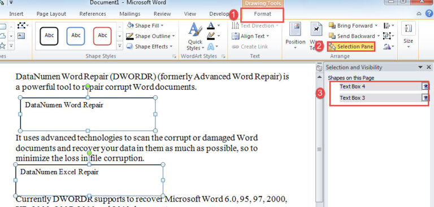Select the cloud shape in Shapes gallery
Viewport: 434px width, 207px height.
[2, 36]
